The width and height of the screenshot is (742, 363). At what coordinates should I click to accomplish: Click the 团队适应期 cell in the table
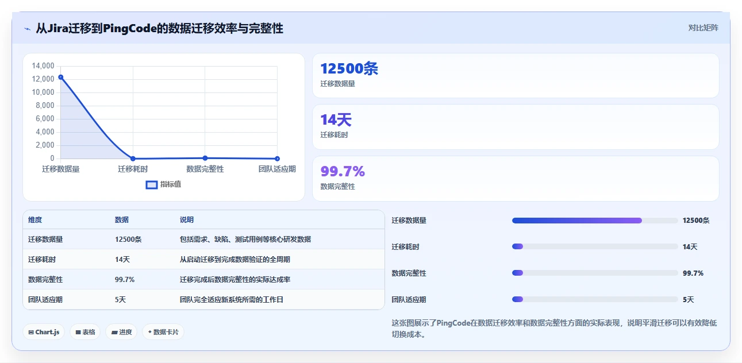click(x=45, y=300)
